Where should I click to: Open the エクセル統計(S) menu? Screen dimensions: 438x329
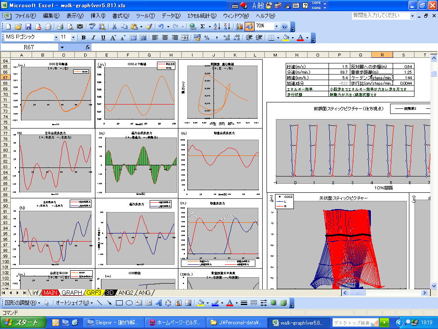pyautogui.click(x=202, y=16)
